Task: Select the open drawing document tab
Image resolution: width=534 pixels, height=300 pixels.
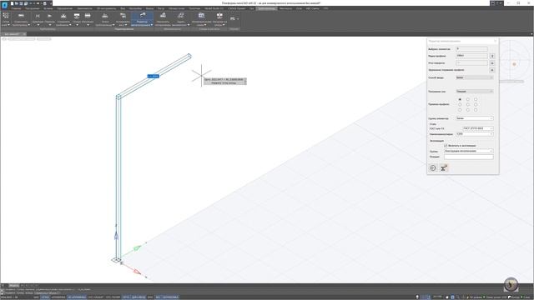Action: point(13,34)
